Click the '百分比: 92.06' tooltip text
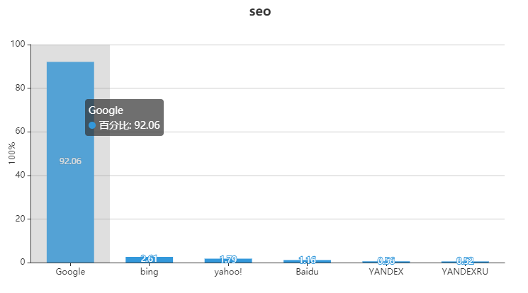The height and width of the screenshot is (293, 528). click(x=130, y=125)
